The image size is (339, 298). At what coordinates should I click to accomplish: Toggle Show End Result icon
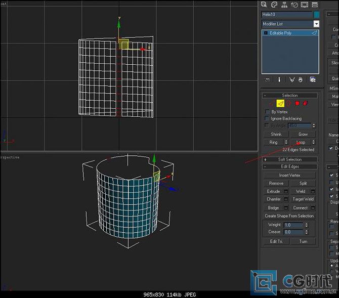pos(279,80)
